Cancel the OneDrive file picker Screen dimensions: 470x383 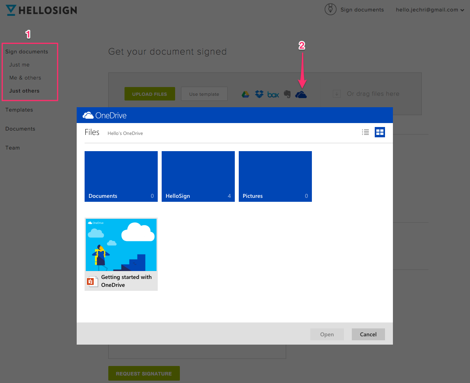368,334
